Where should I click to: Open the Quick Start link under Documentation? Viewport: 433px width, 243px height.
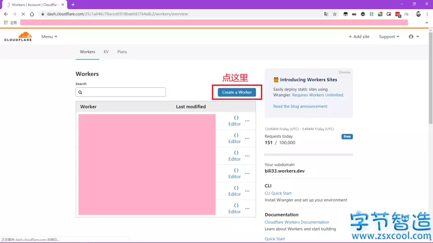275,239
